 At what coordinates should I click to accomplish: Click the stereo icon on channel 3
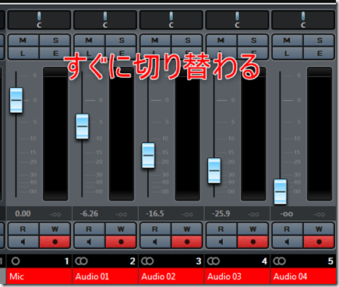[x=147, y=261]
